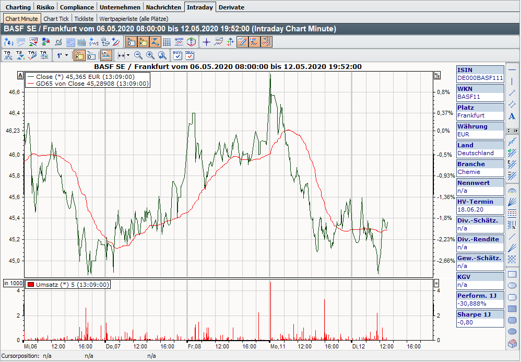The width and height of the screenshot is (521, 362).
Task: Open the horizontal range dropdown arrow
Action: (x=128, y=55)
